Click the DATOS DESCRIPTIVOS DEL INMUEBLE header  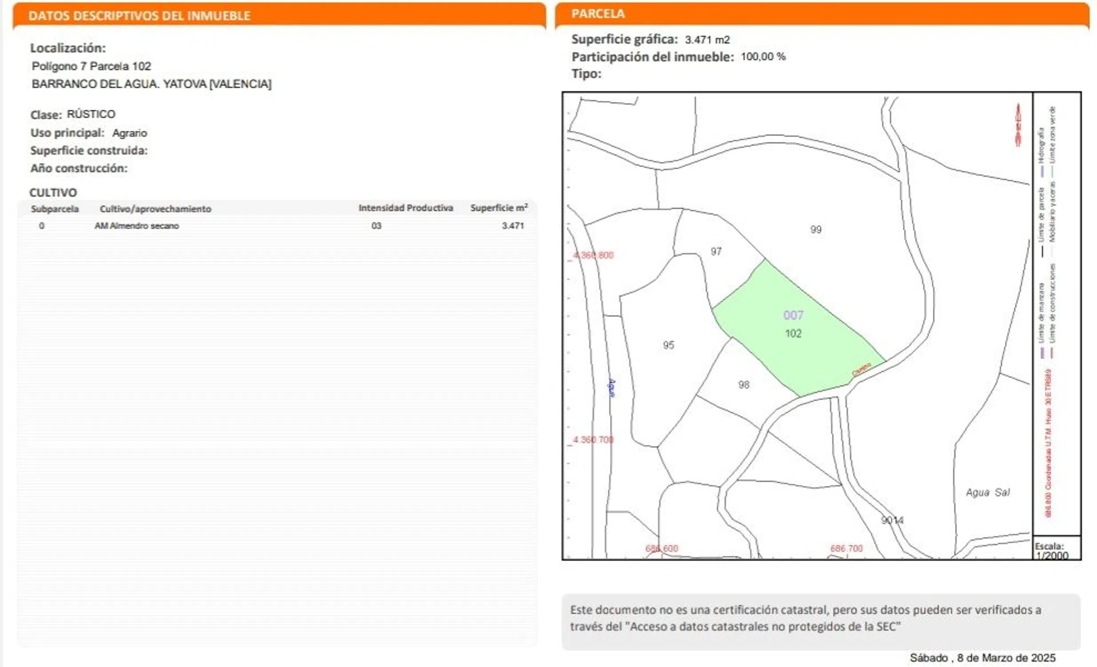(x=140, y=16)
